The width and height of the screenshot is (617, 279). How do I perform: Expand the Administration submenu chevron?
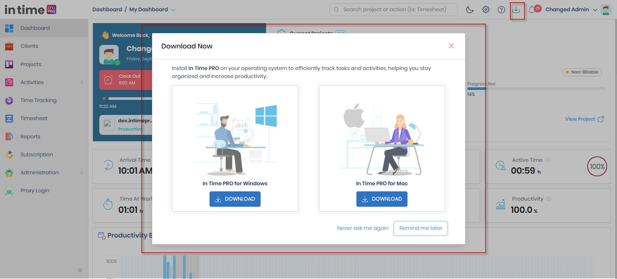tap(82, 173)
